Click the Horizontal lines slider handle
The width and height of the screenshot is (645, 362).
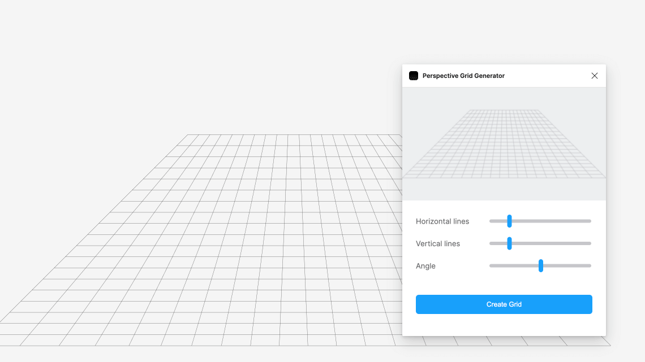click(510, 221)
